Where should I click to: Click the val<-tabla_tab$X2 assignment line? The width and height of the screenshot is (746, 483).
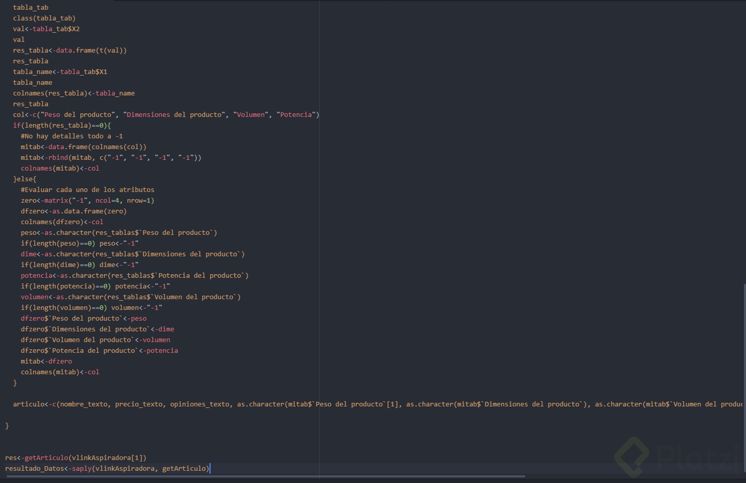click(46, 29)
